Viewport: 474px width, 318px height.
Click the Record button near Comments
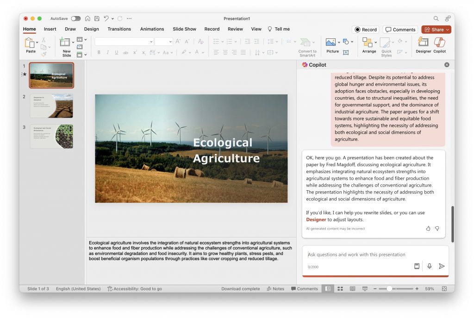click(365, 30)
